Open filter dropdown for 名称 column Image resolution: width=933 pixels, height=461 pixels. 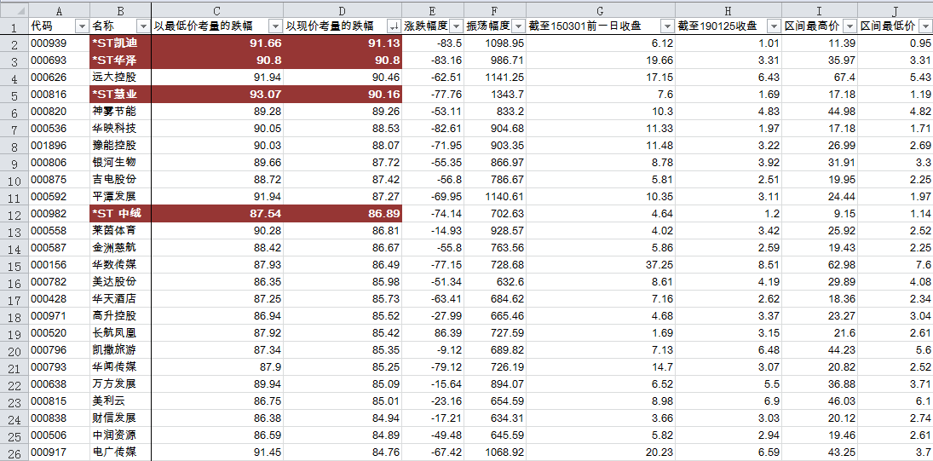[x=143, y=26]
